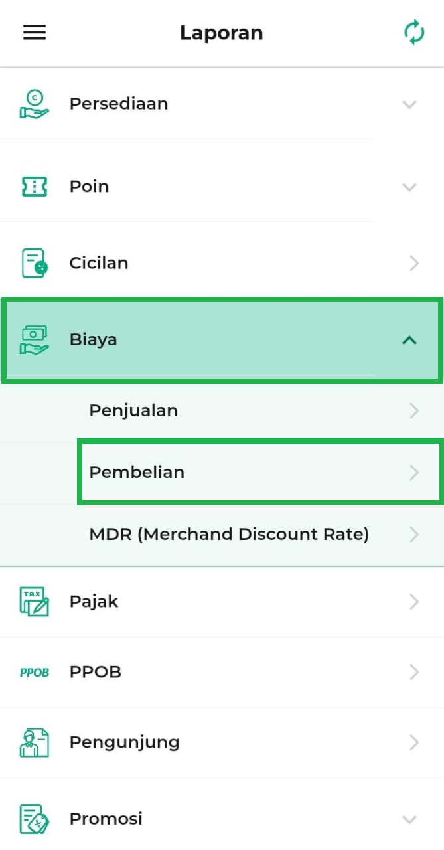444x850 pixels.
Task: Select Pembelian under Biaya
Action: coord(137,472)
